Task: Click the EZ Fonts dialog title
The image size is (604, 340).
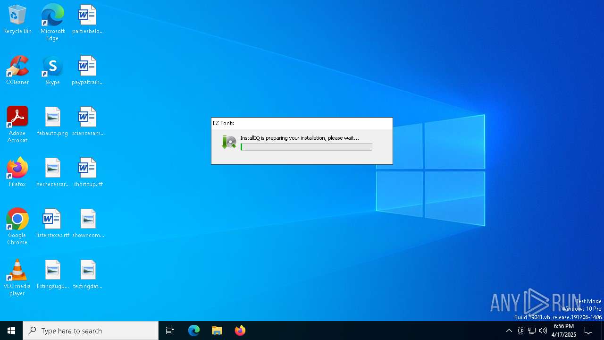Action: point(223,123)
